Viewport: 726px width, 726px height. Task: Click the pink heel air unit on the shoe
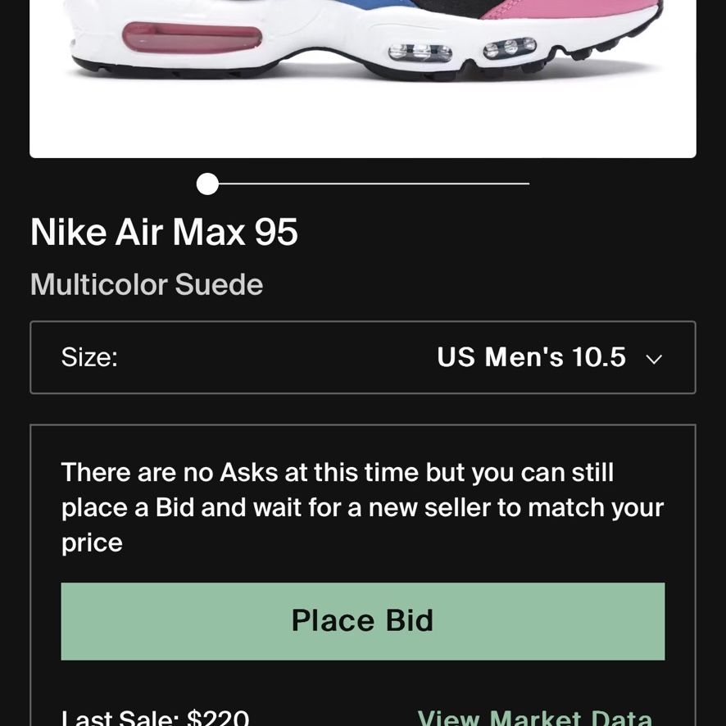192,38
